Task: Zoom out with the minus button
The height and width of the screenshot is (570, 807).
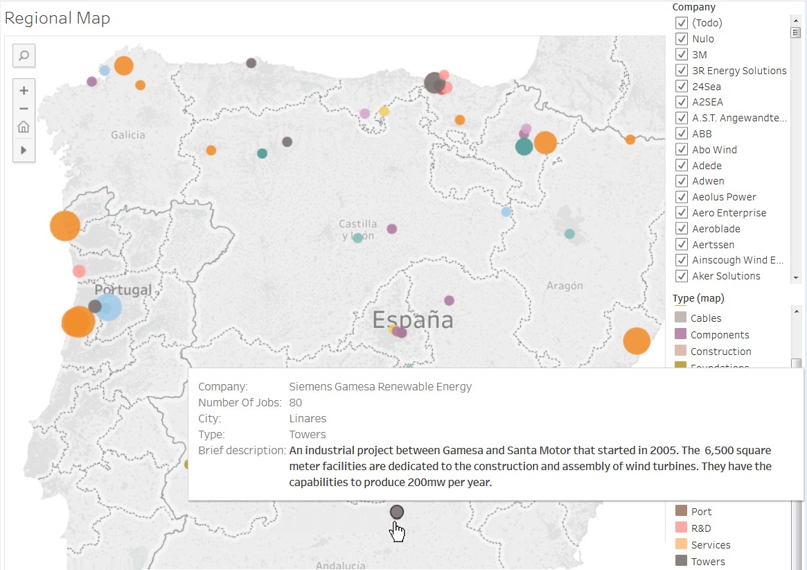Action: pos(24,108)
